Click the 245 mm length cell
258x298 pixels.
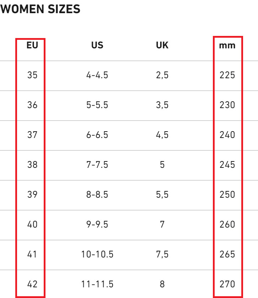click(227, 165)
